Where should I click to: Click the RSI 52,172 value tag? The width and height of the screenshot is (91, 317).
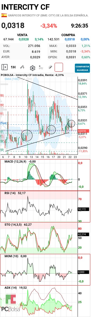(x=83, y=209)
